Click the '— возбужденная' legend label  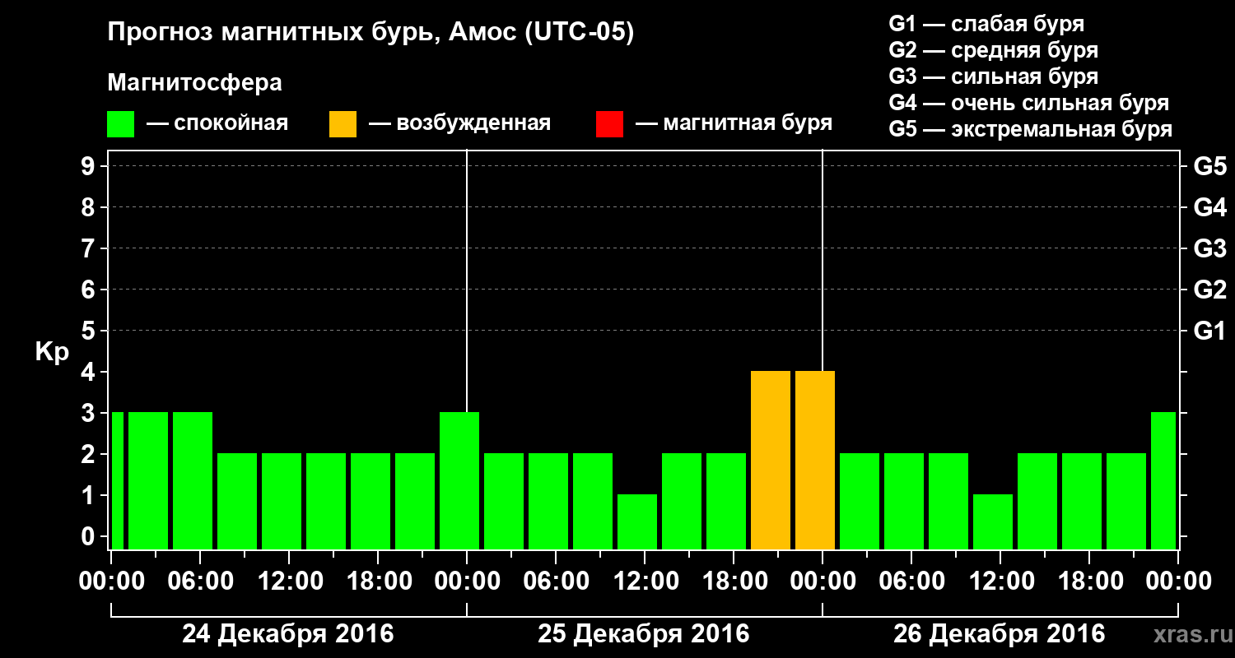click(460, 123)
